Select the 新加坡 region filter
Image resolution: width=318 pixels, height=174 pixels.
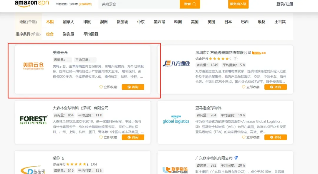click(122, 22)
